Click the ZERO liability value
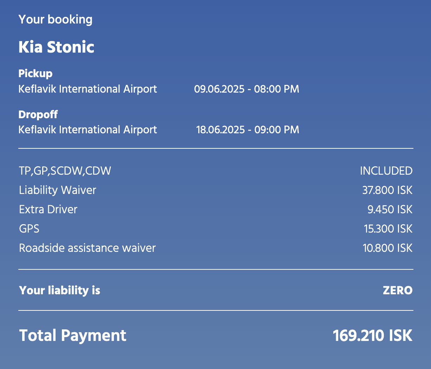Screen dimensions: 431x369 coord(398,290)
